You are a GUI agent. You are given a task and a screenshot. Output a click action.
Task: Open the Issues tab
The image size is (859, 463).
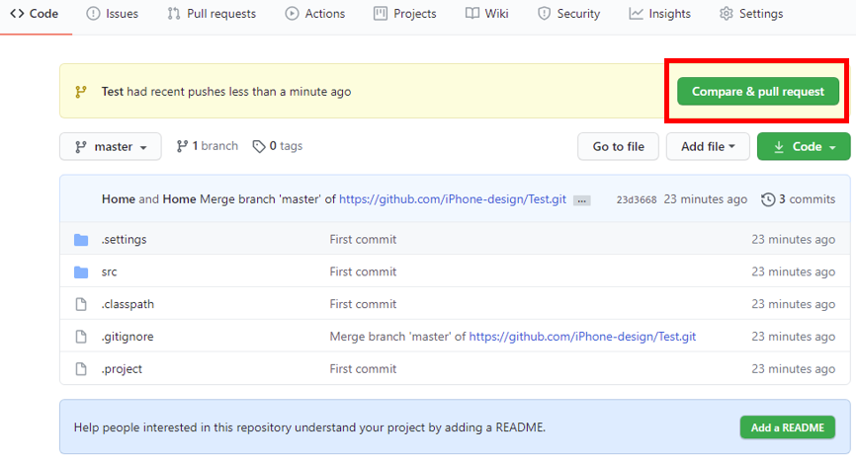tap(113, 14)
